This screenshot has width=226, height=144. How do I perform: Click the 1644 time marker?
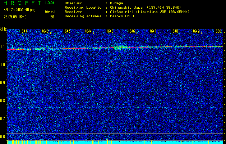pos(88,31)
